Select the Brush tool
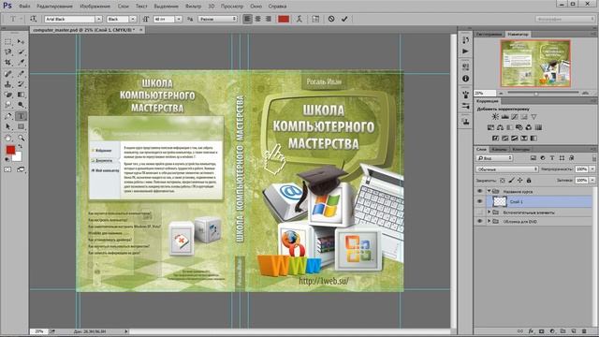The image size is (599, 337). click(x=21, y=74)
